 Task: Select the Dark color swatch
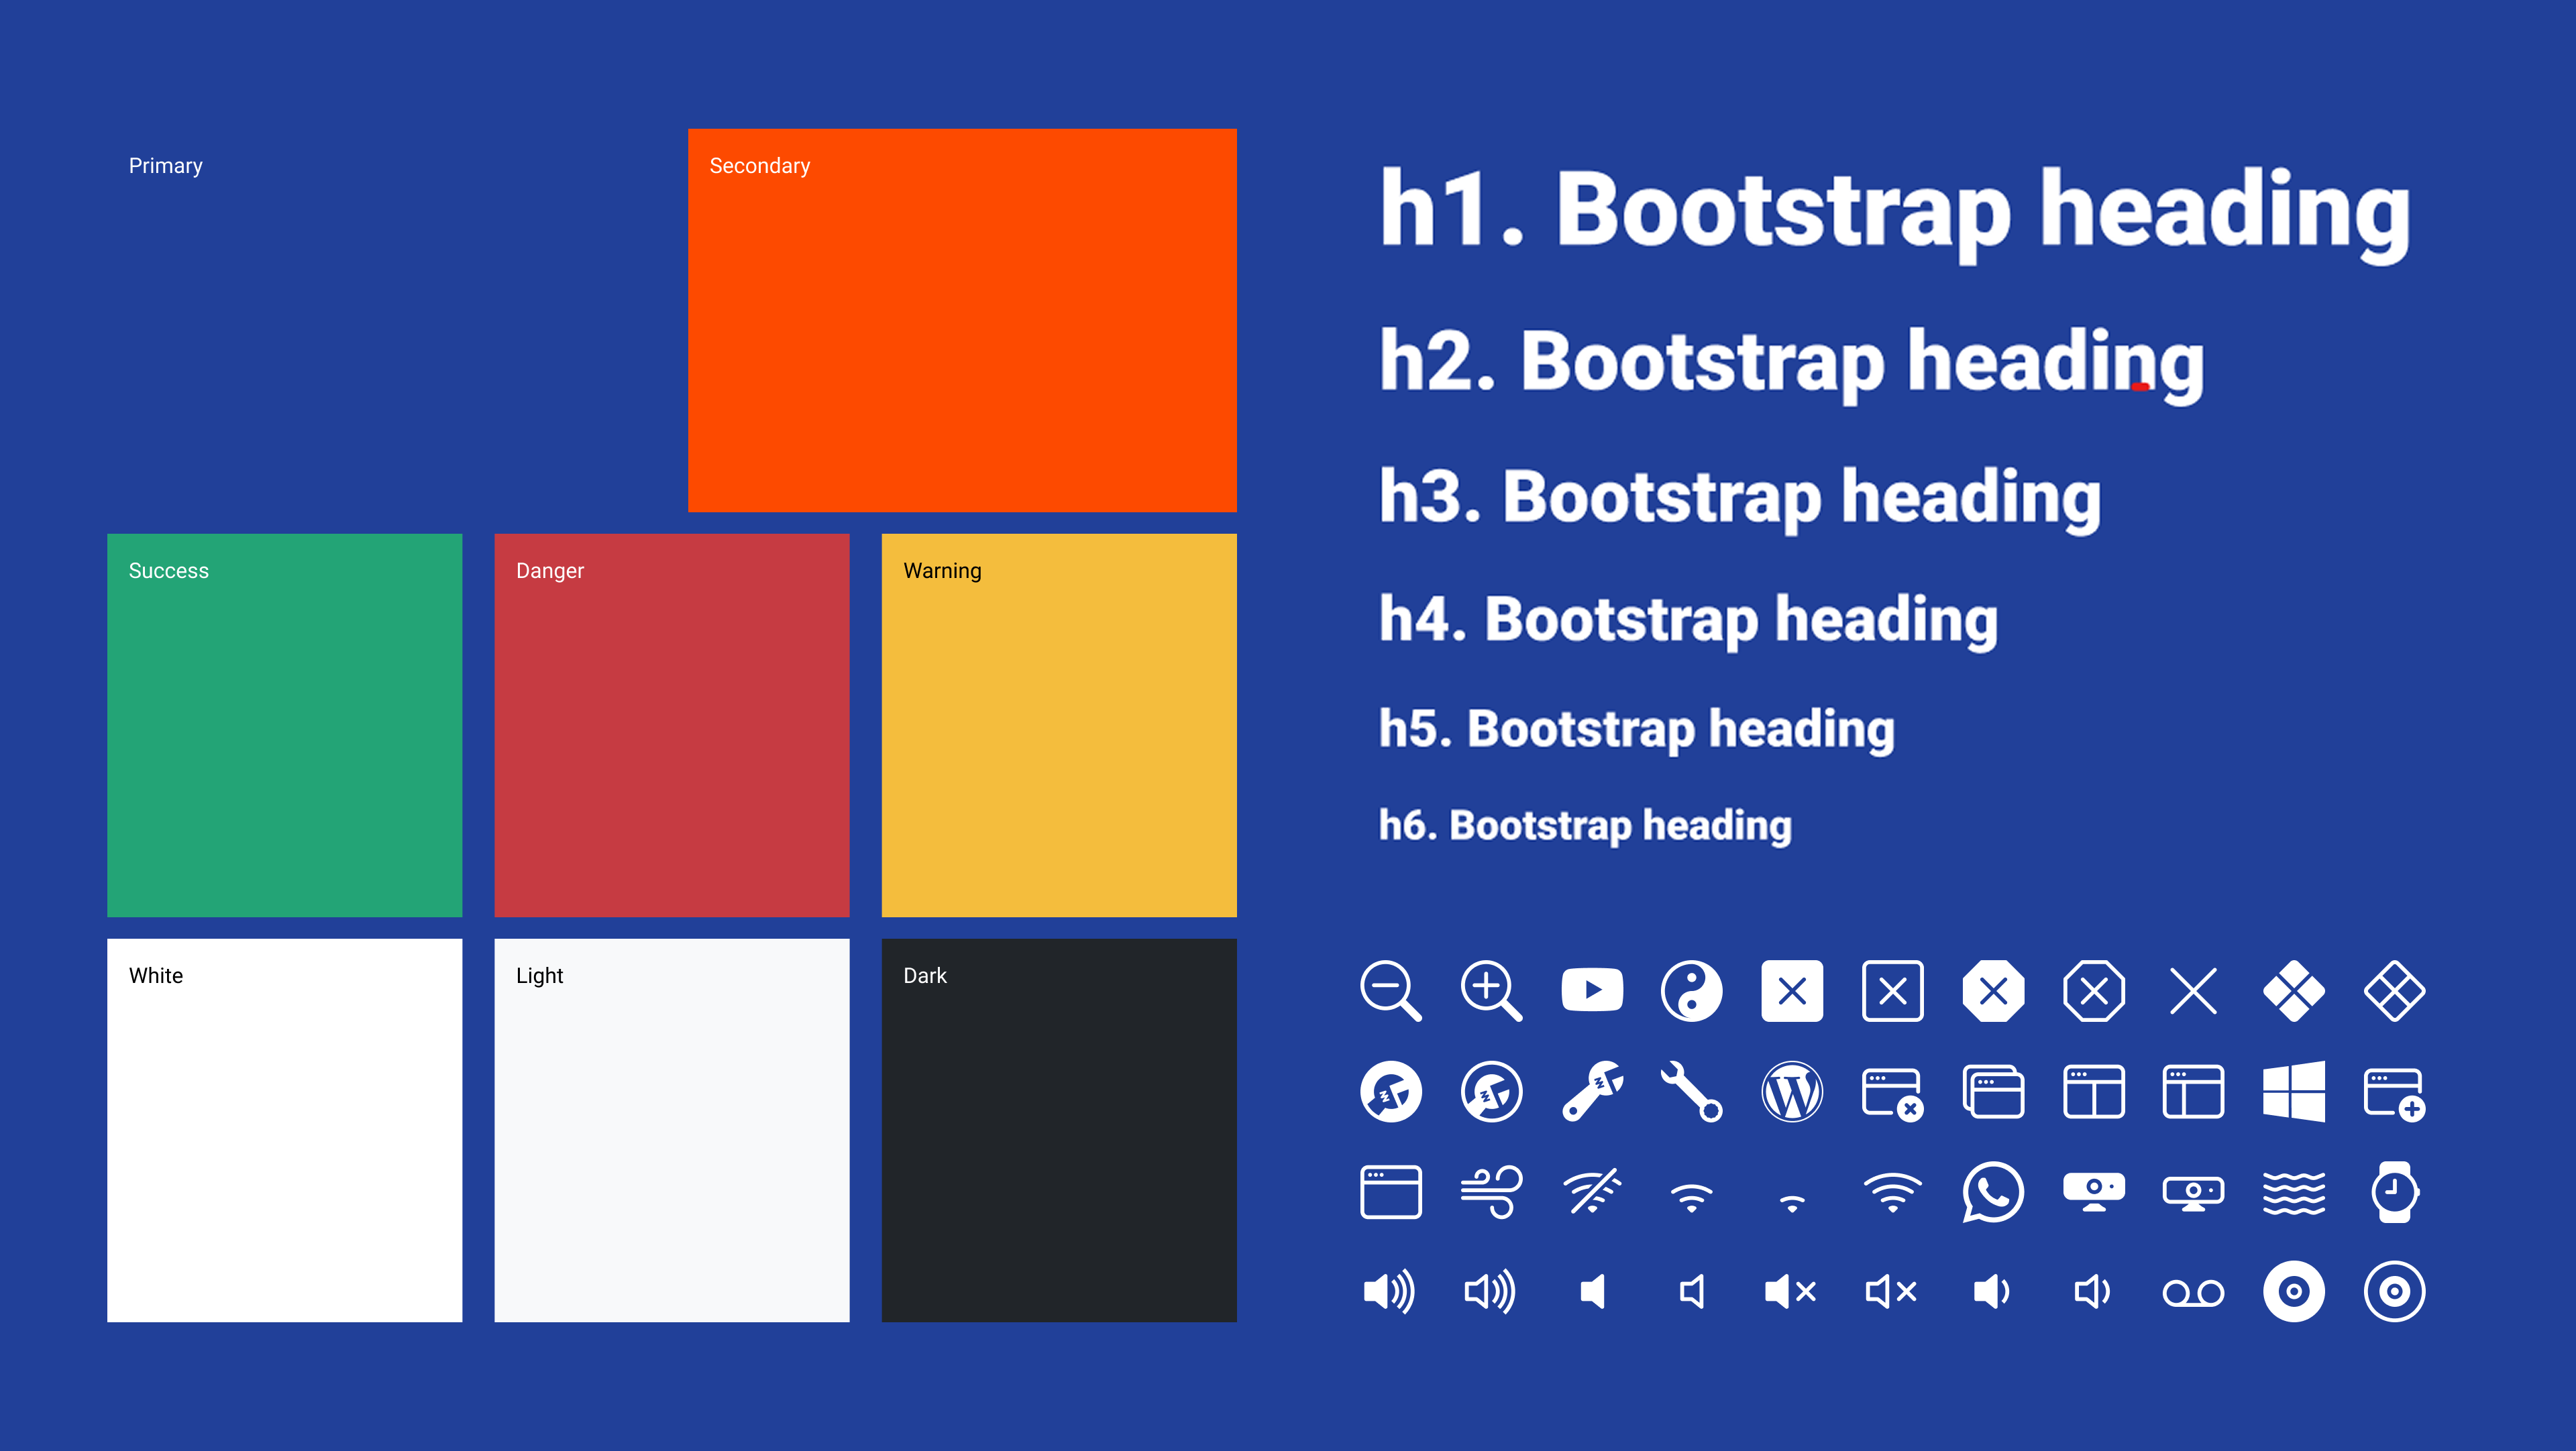(1059, 1130)
